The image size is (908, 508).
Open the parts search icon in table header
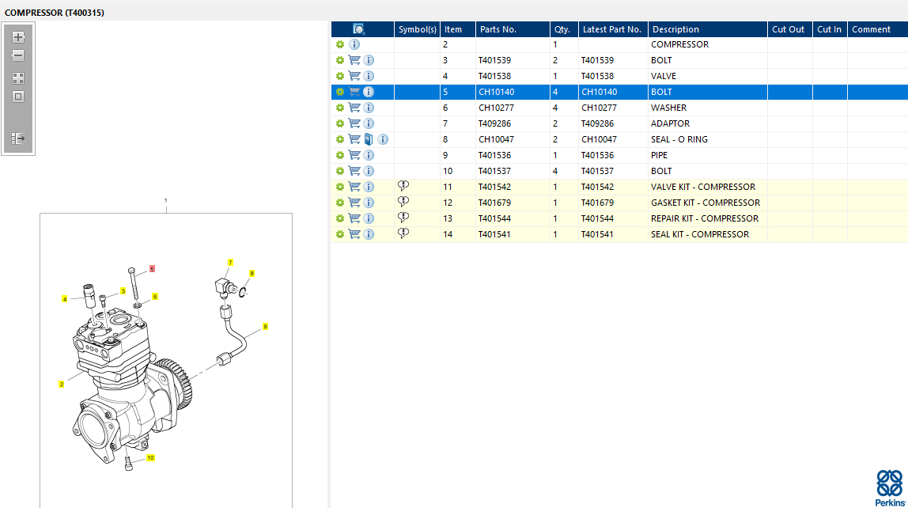(x=358, y=29)
